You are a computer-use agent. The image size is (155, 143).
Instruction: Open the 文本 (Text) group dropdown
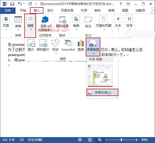pos(118,23)
